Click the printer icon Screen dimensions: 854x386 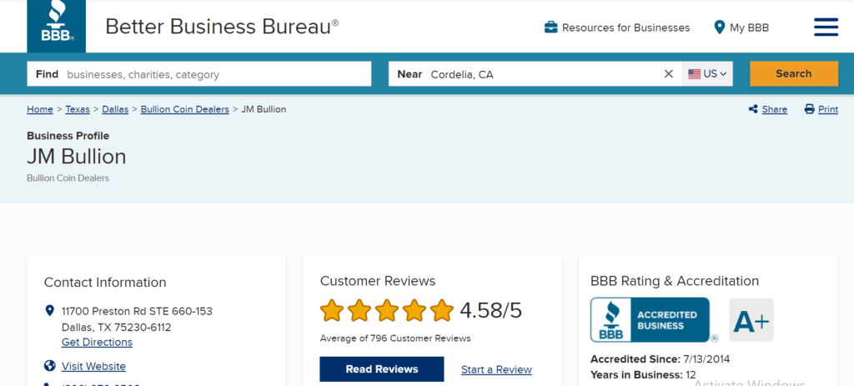(809, 109)
